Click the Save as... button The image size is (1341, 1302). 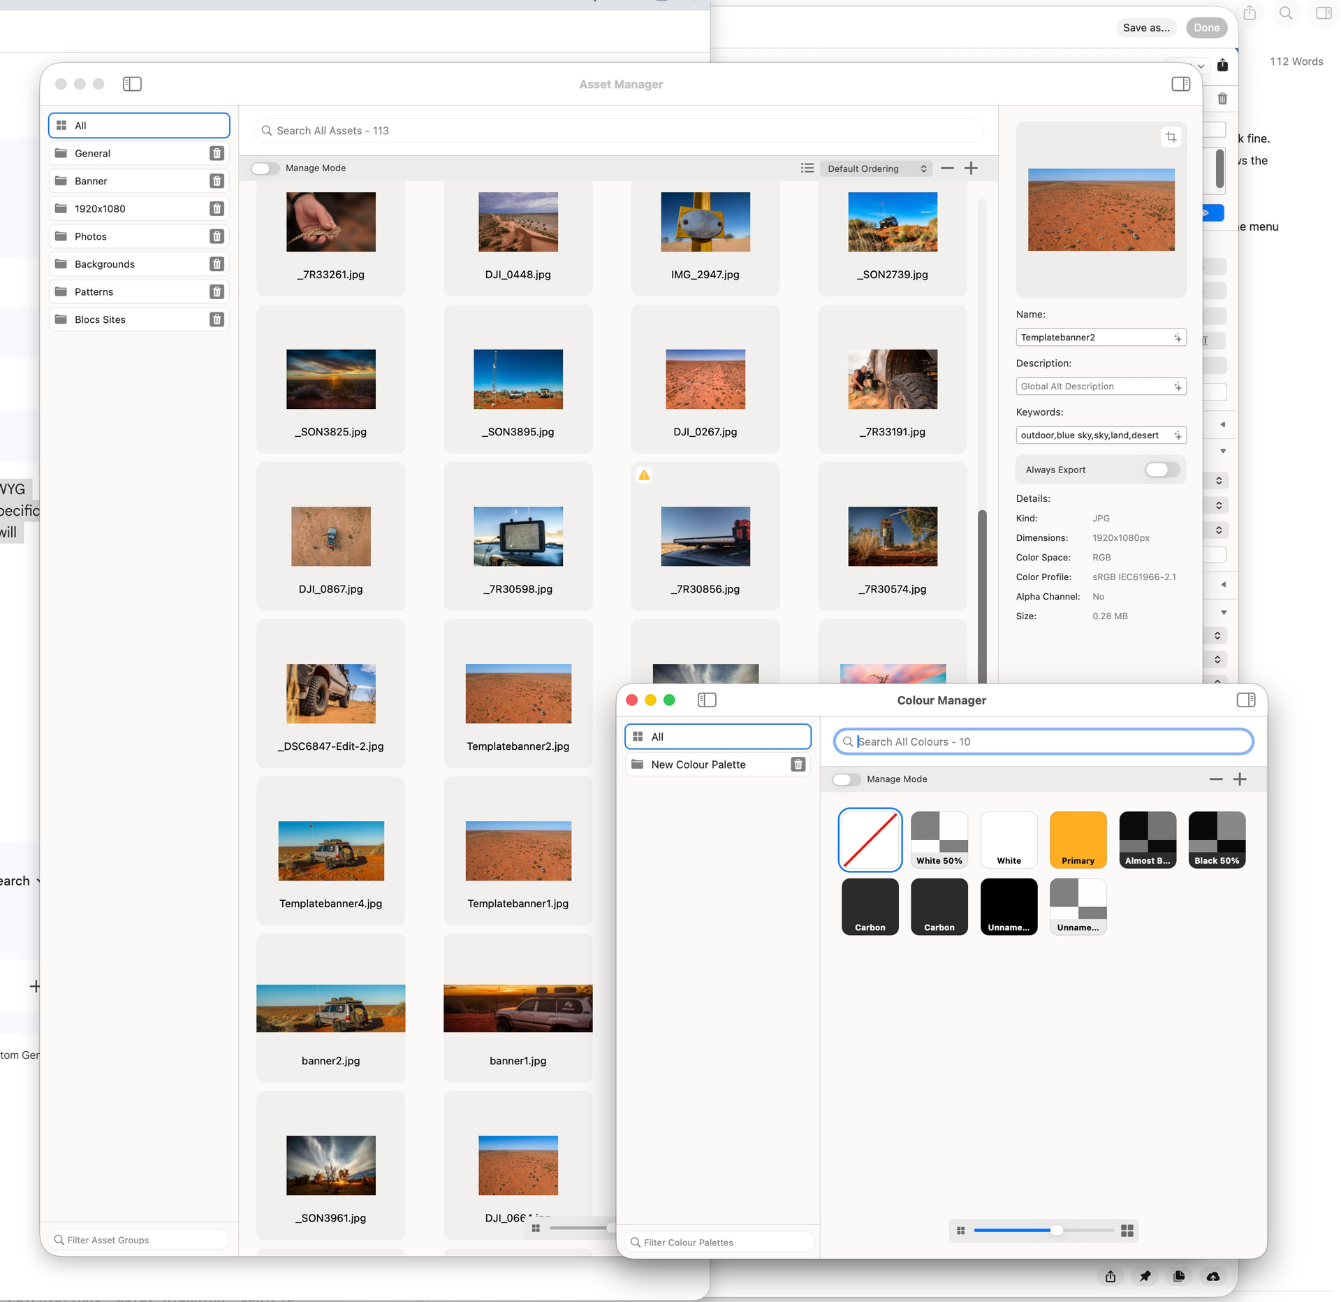[x=1145, y=28]
